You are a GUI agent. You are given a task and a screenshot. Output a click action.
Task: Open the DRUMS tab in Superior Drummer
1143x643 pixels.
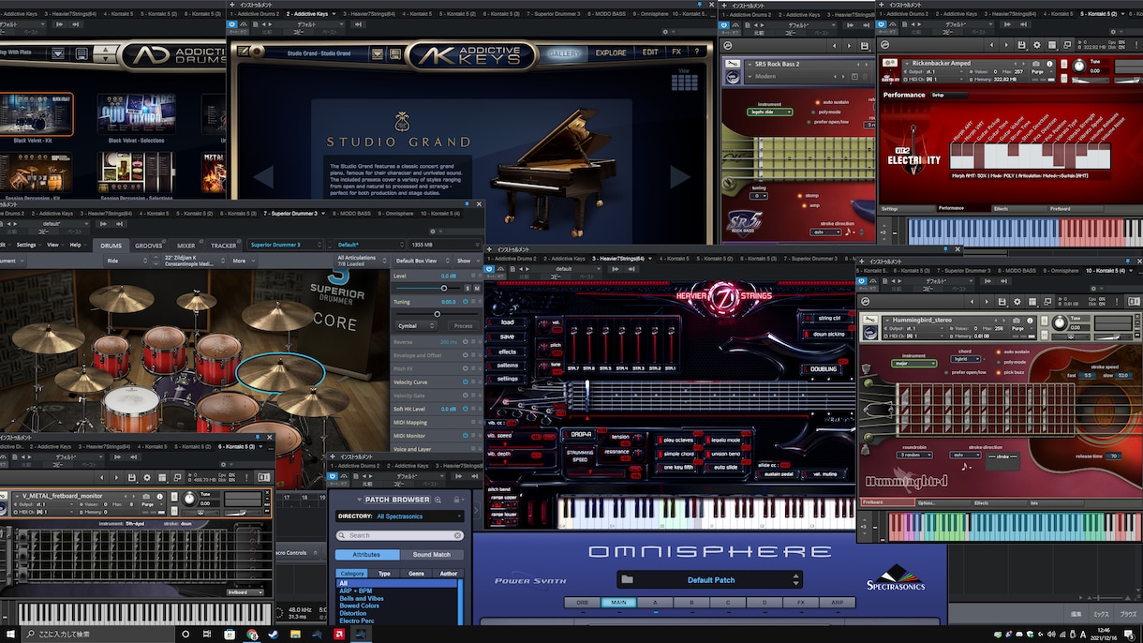pyautogui.click(x=111, y=246)
